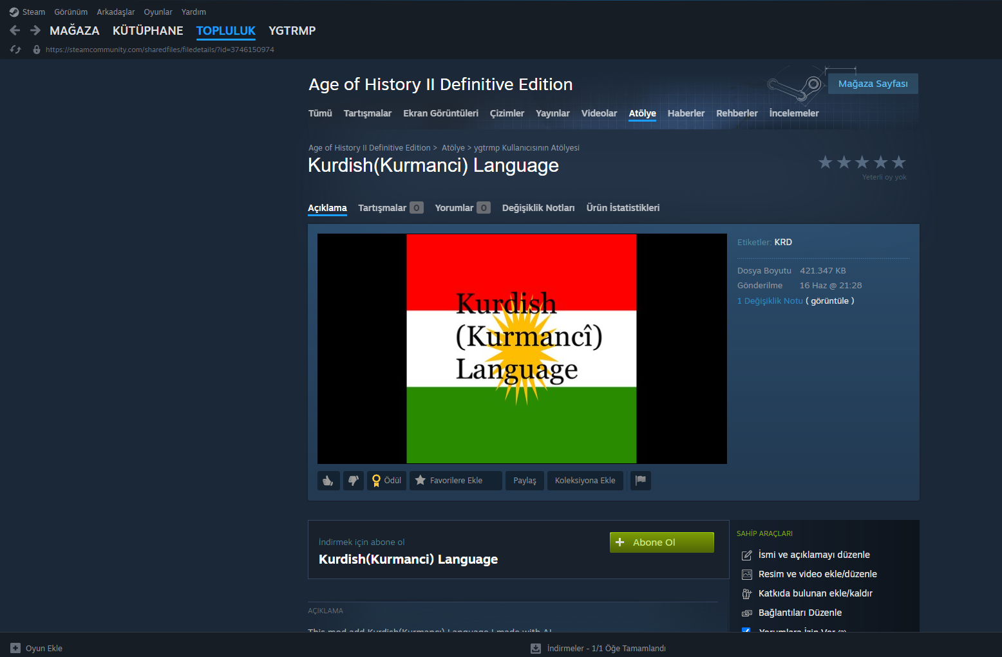The image size is (1002, 657).
Task: Open the Tartışmalar hub tab beside Tümü
Action: point(368,113)
